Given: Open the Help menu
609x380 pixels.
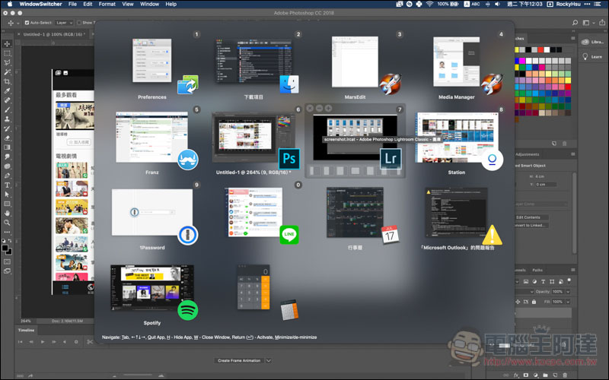Looking at the screenshot, I should coord(171,4).
